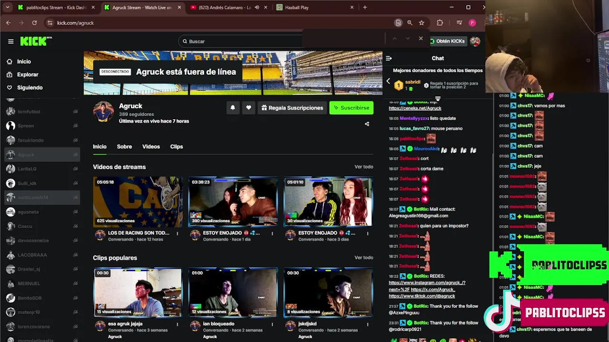This screenshot has height=342, width=609.
Task: Click the browser forward arrow
Action: pos(21,23)
